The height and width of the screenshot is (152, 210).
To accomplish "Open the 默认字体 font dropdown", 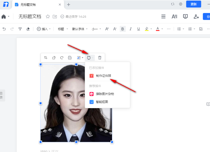I will click(x=80, y=29).
